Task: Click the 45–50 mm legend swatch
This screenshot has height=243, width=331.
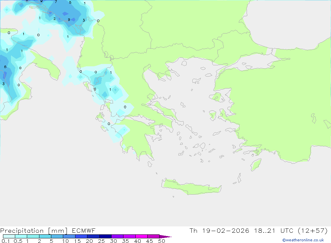Action: [x=153, y=236]
